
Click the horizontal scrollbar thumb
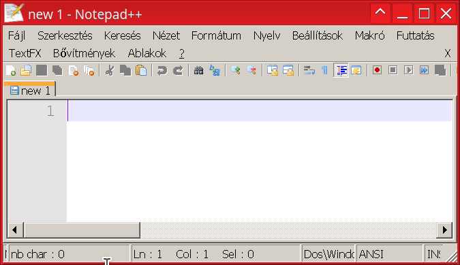click(82, 230)
